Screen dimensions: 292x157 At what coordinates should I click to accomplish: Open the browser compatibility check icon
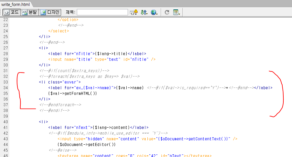[134, 12]
